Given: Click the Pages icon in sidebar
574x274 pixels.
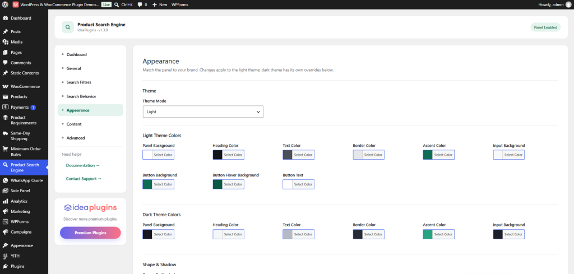Looking at the screenshot, I should click(x=5, y=52).
